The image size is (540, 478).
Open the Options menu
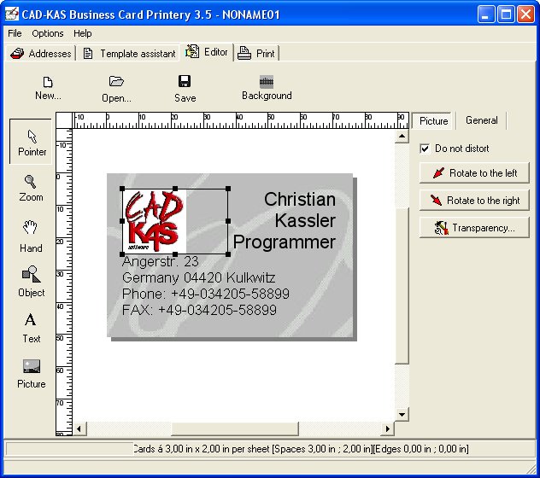click(x=48, y=33)
